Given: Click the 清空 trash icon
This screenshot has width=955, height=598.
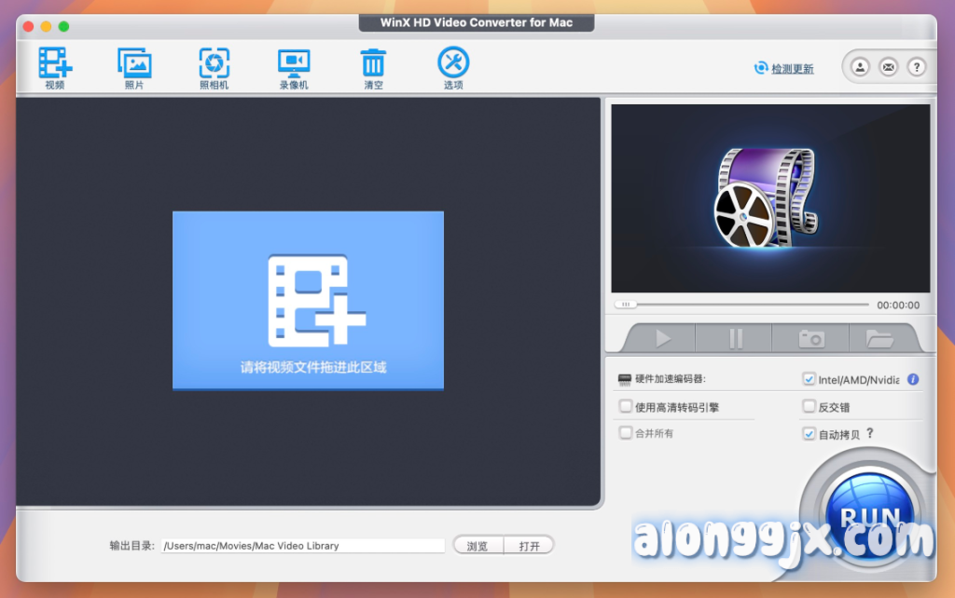Looking at the screenshot, I should [x=373, y=63].
